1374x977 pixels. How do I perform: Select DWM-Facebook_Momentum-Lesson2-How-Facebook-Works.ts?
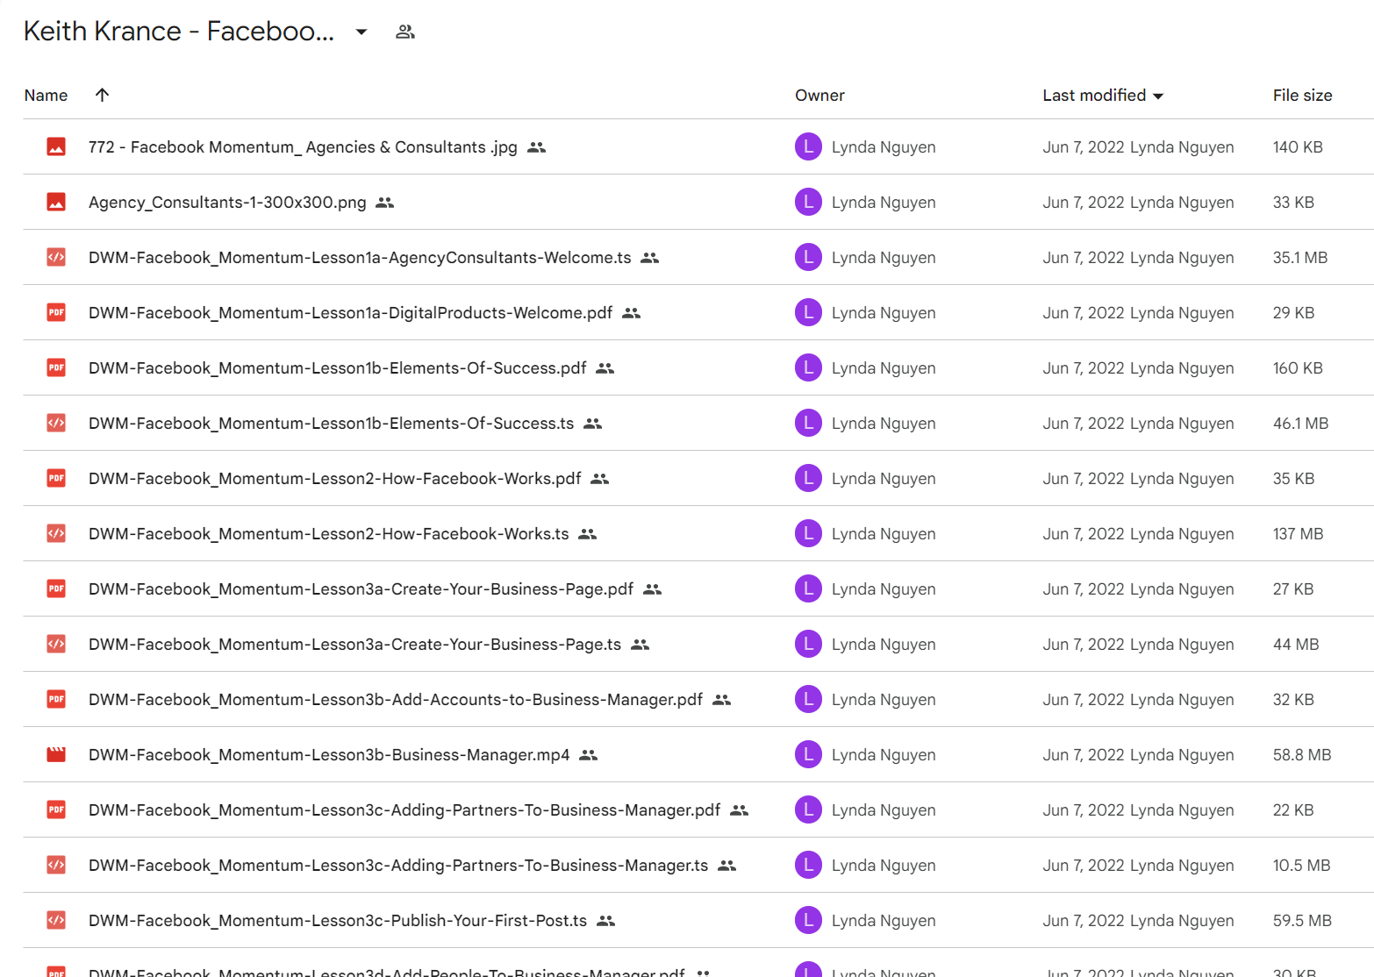(x=328, y=533)
